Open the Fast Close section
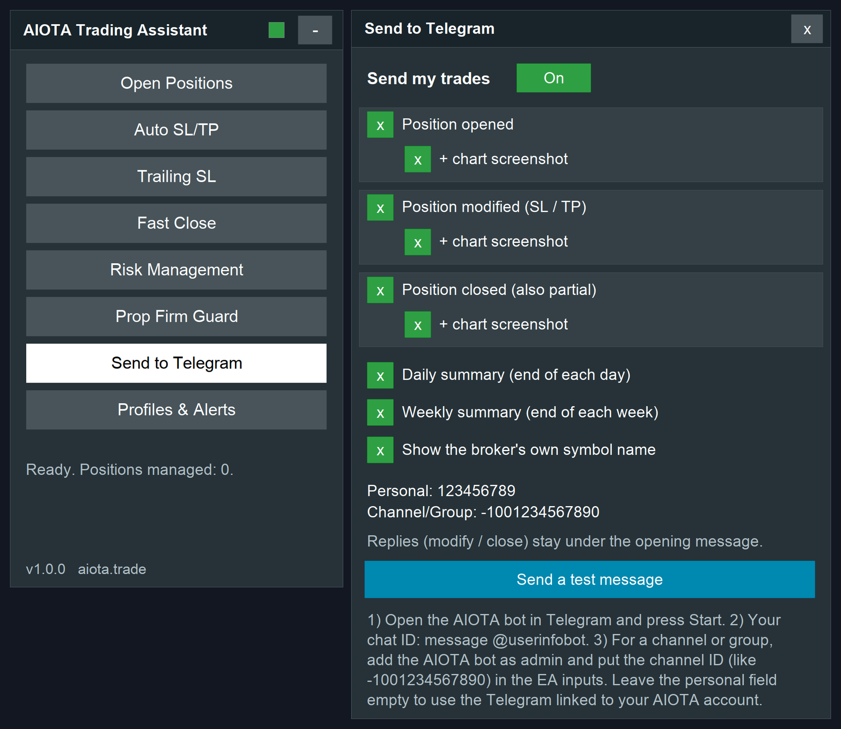841x729 pixels. pyautogui.click(x=176, y=223)
